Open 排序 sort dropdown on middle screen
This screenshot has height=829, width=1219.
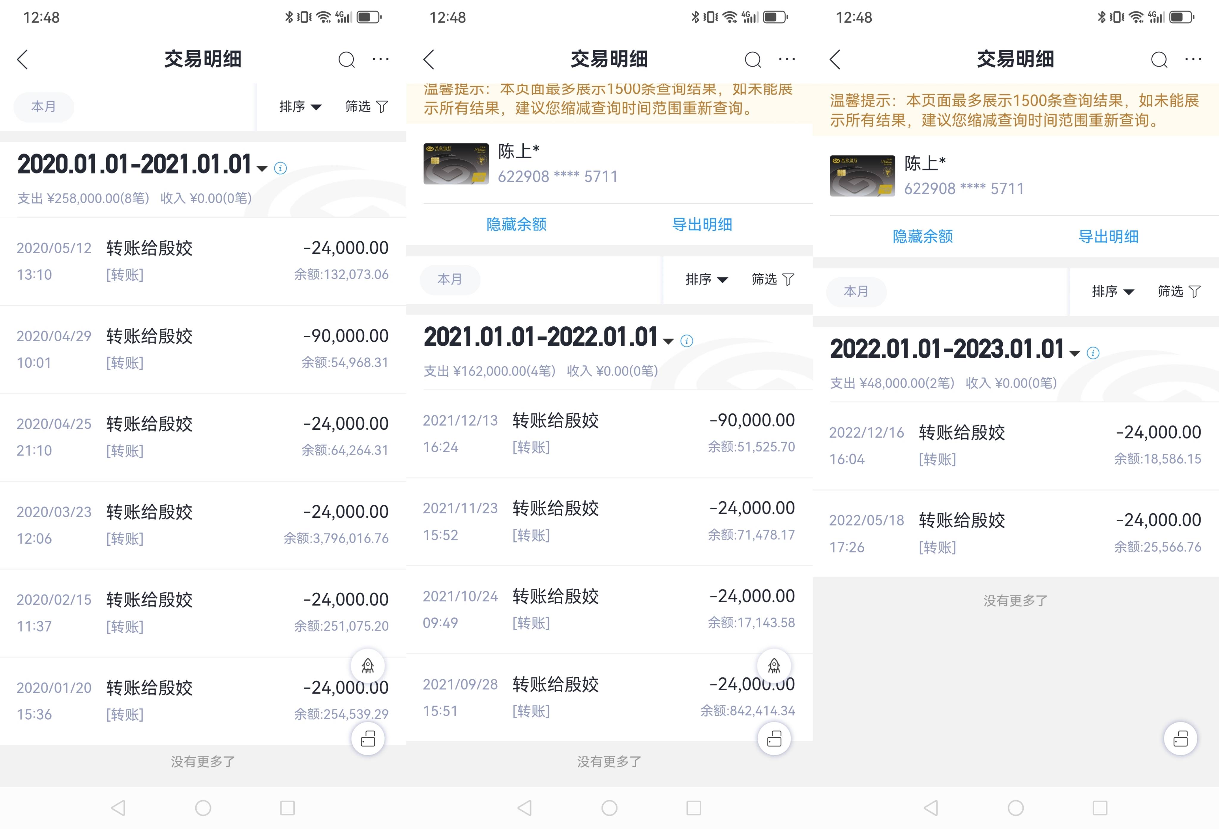(x=706, y=279)
